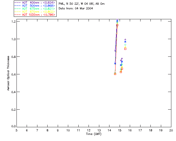Click the red square marker at AOT 0.6

(x=115, y=74)
